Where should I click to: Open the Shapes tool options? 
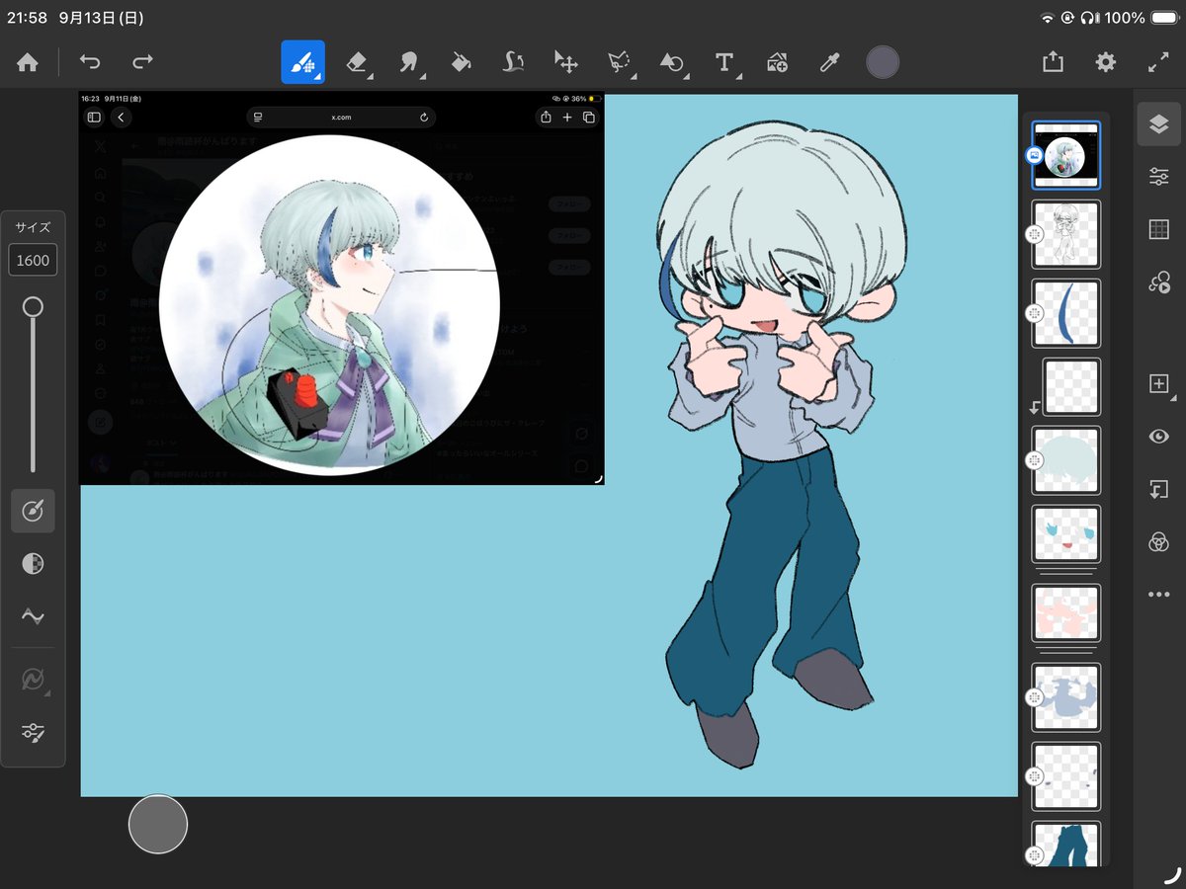pos(672,62)
